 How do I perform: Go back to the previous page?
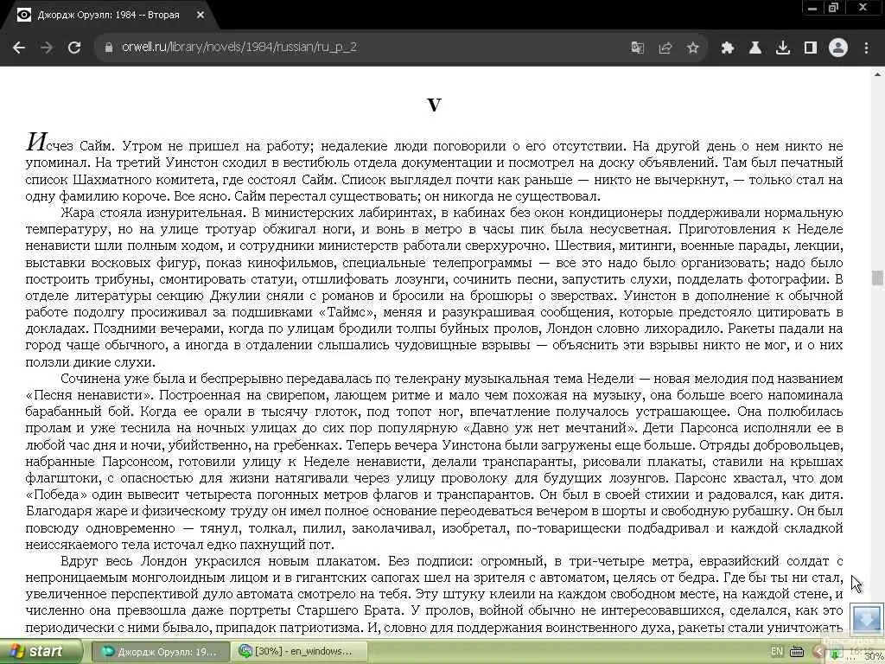(x=19, y=48)
